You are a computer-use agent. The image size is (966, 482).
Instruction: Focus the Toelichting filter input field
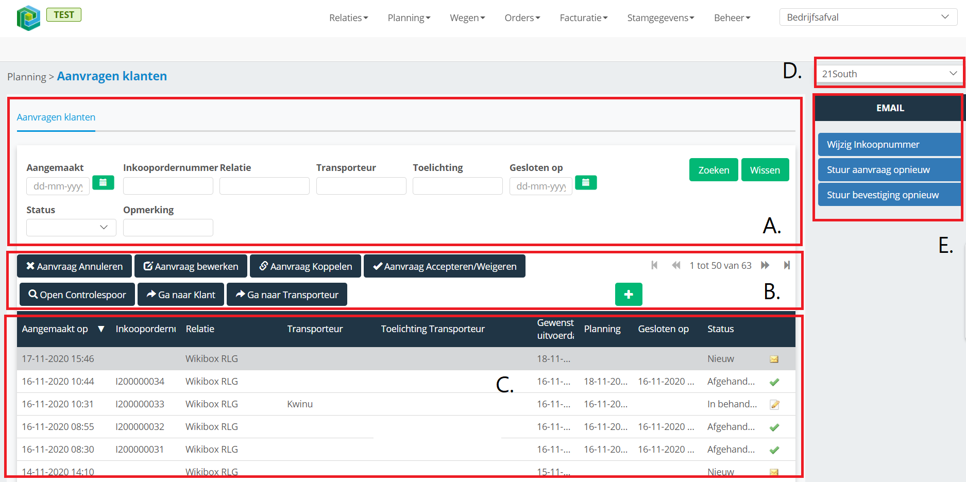(x=457, y=186)
